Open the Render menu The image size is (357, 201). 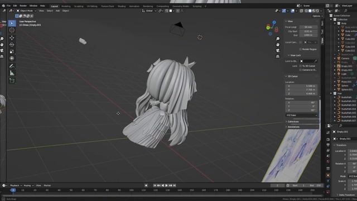(23, 6)
